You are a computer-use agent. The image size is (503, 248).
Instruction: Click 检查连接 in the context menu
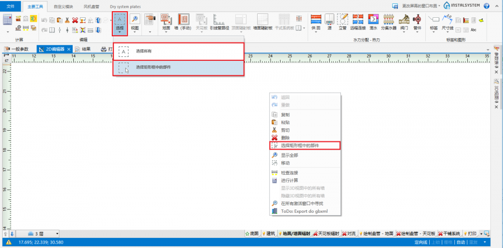click(x=289, y=173)
